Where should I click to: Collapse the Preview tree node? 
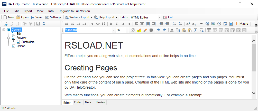8,38
